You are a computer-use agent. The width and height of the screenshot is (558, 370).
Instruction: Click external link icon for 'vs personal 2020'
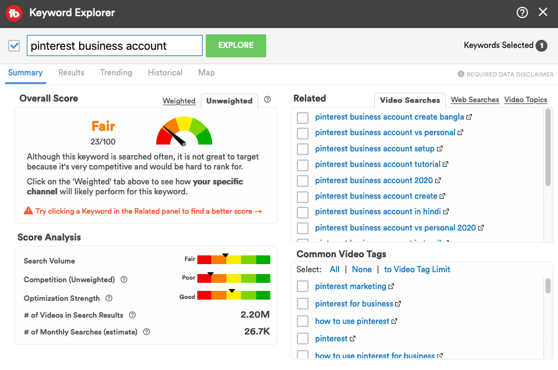coord(481,228)
